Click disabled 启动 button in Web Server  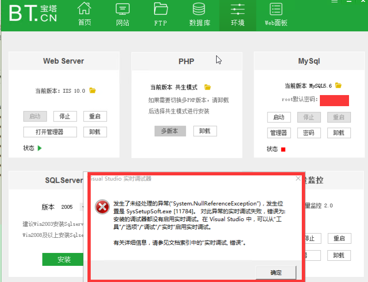(35, 116)
